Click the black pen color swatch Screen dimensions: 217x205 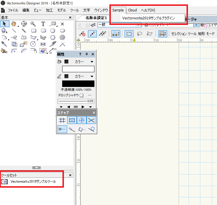coord(78,84)
